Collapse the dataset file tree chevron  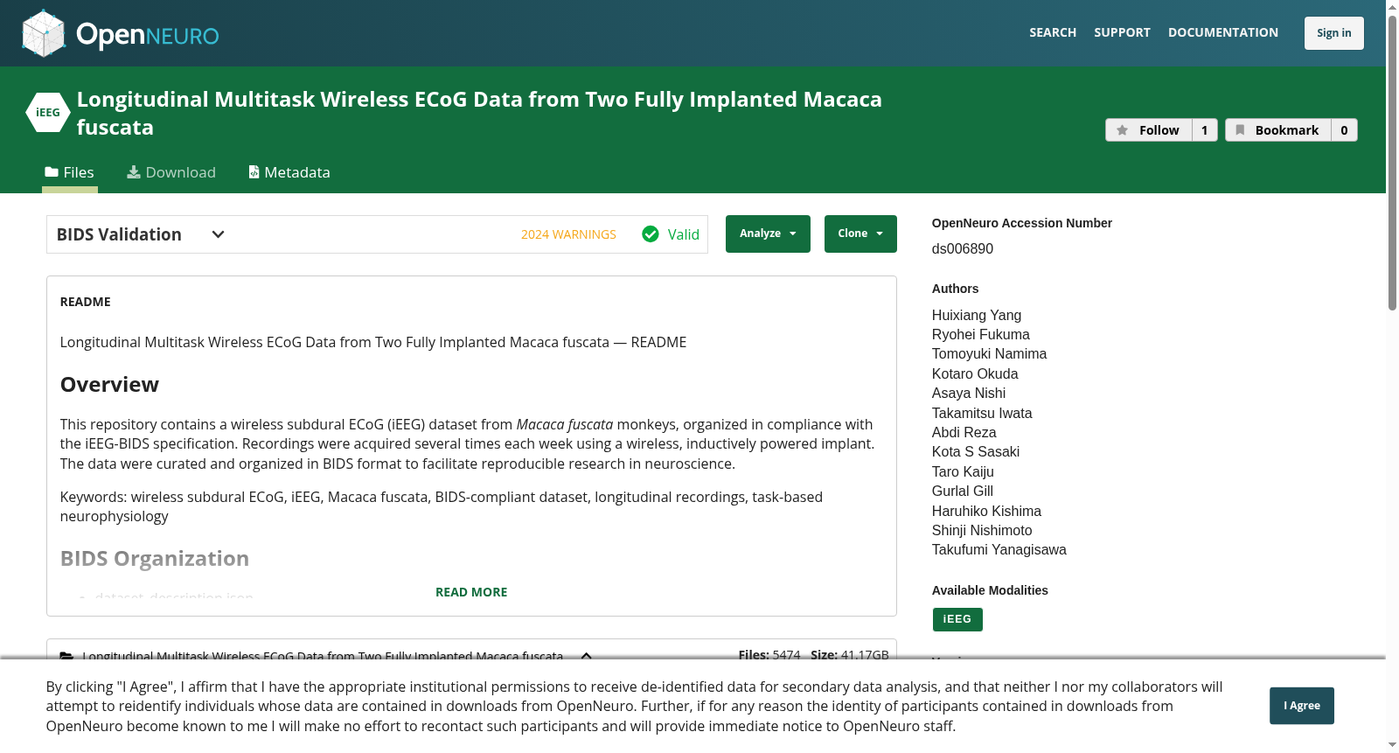[587, 656]
